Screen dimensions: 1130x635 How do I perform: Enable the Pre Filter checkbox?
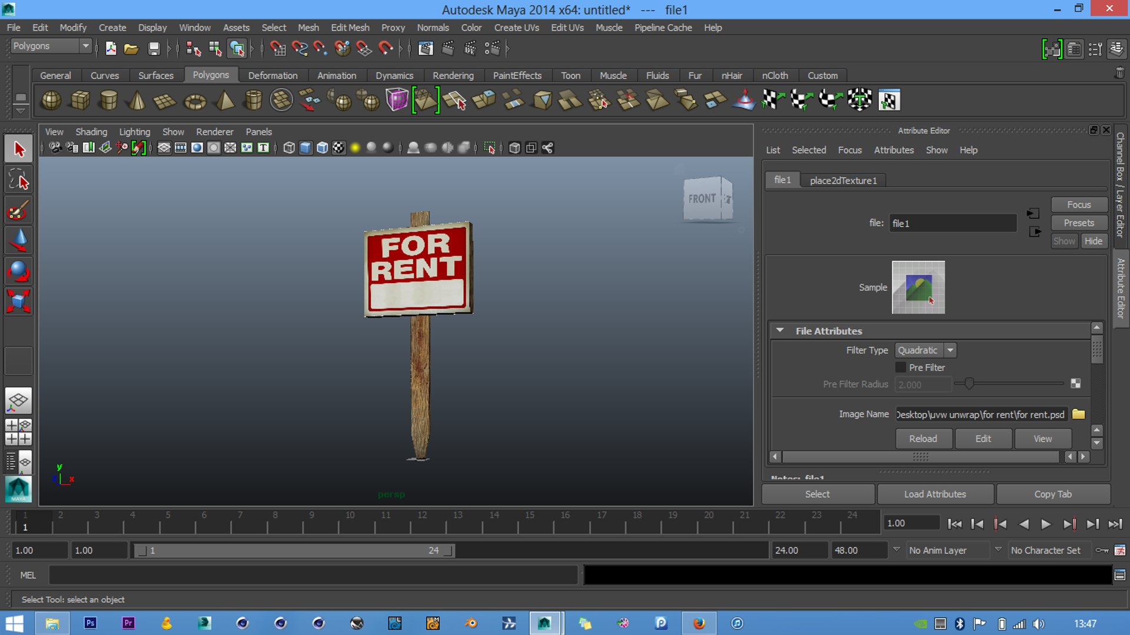pyautogui.click(x=900, y=367)
